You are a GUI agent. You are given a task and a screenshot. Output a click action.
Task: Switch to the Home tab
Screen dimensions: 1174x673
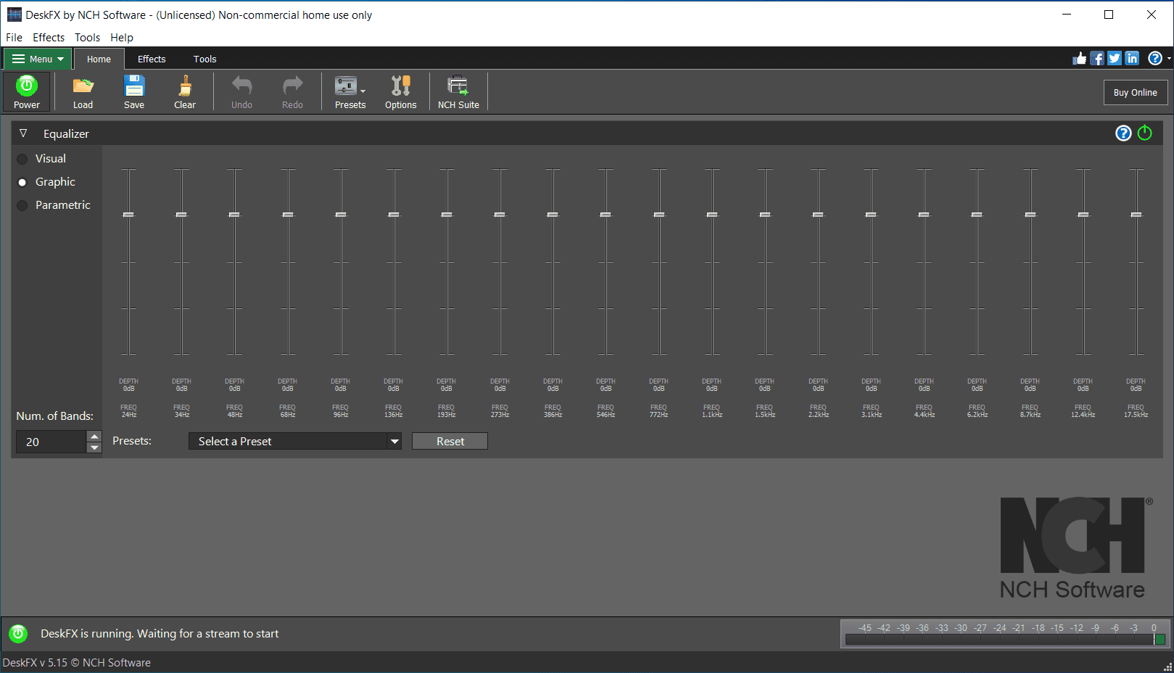point(99,59)
